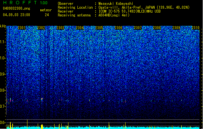Click the 'Receiving Location' field label
Viewport: 203px width, 129px height.
75,7
